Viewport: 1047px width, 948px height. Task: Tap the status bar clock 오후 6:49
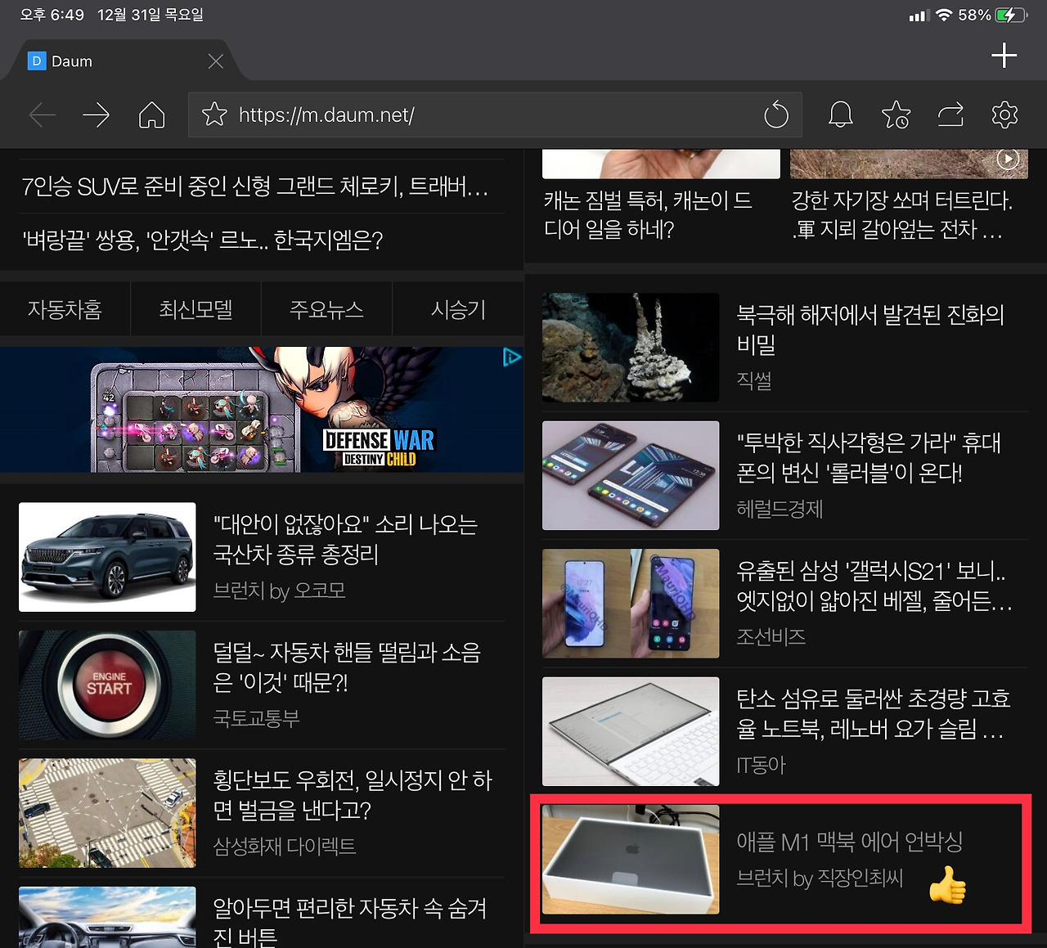(x=52, y=15)
